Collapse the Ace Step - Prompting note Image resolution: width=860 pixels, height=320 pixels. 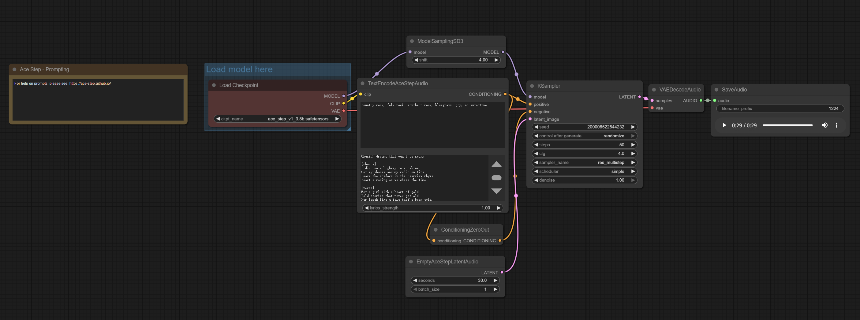[x=14, y=69]
